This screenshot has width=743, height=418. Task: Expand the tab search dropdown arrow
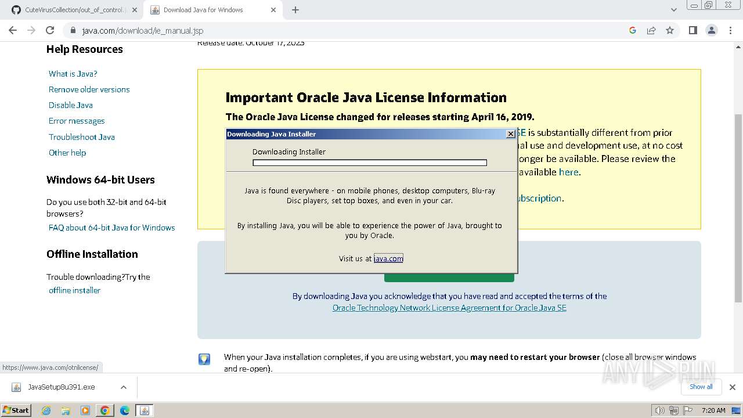[673, 10]
